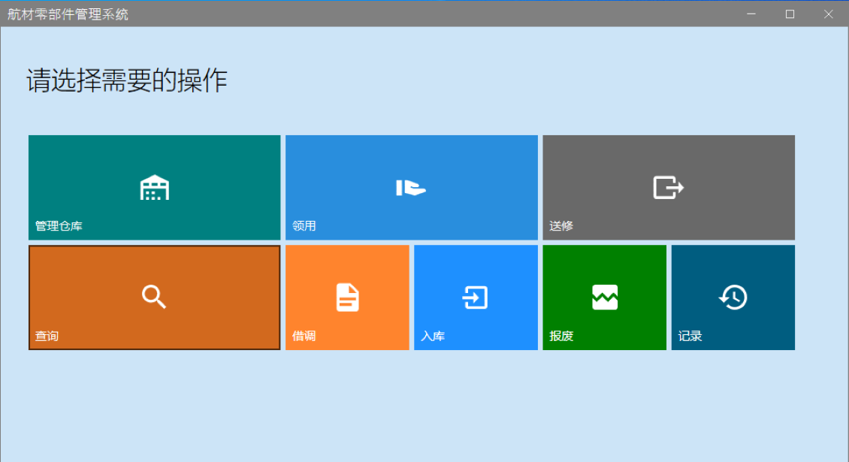This screenshot has width=849, height=462.
Task: View the 记录 history tile
Action: point(733,297)
